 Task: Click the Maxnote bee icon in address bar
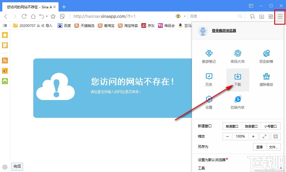(x=178, y=16)
